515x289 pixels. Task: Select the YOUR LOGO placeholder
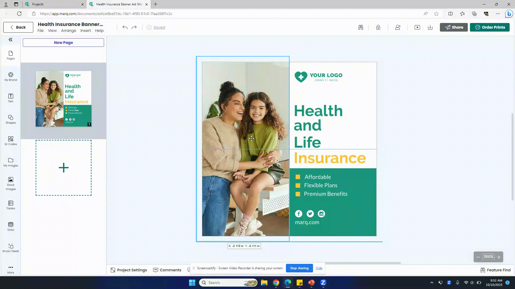318,77
